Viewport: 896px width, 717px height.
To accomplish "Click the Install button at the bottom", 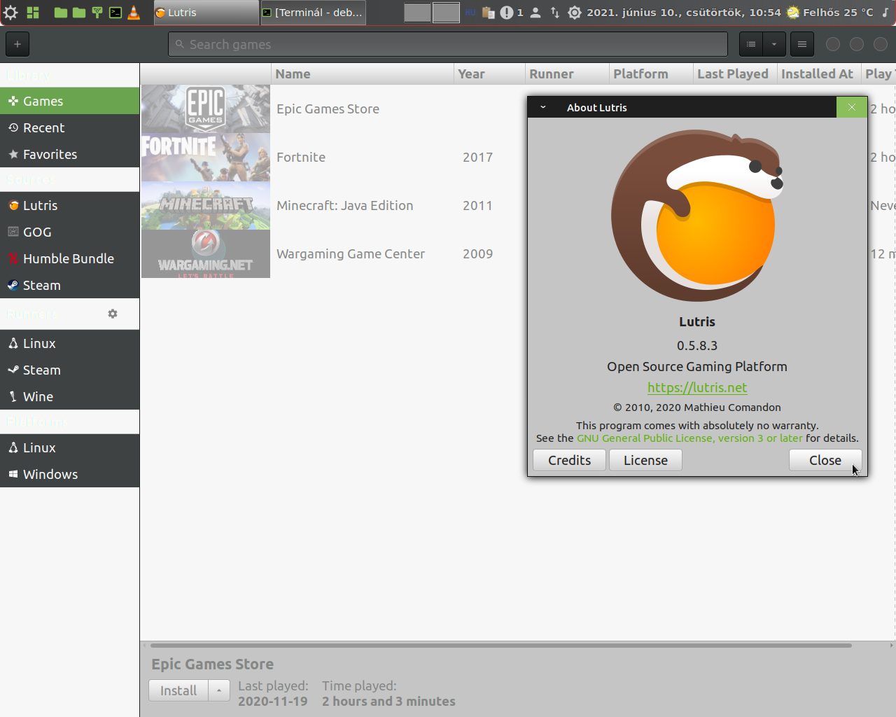I will tap(178, 690).
